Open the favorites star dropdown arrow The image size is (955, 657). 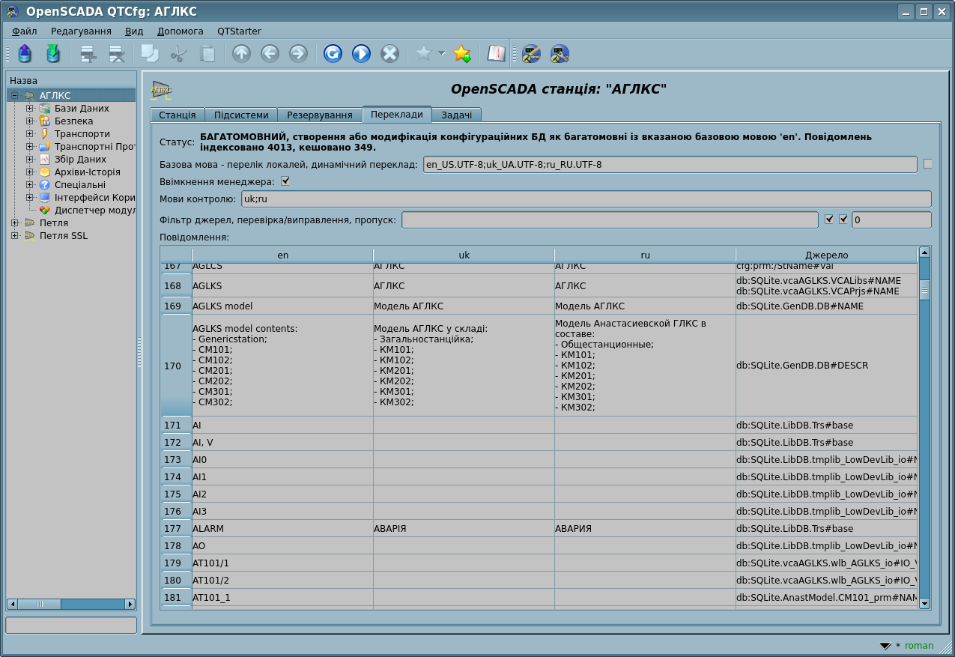442,53
